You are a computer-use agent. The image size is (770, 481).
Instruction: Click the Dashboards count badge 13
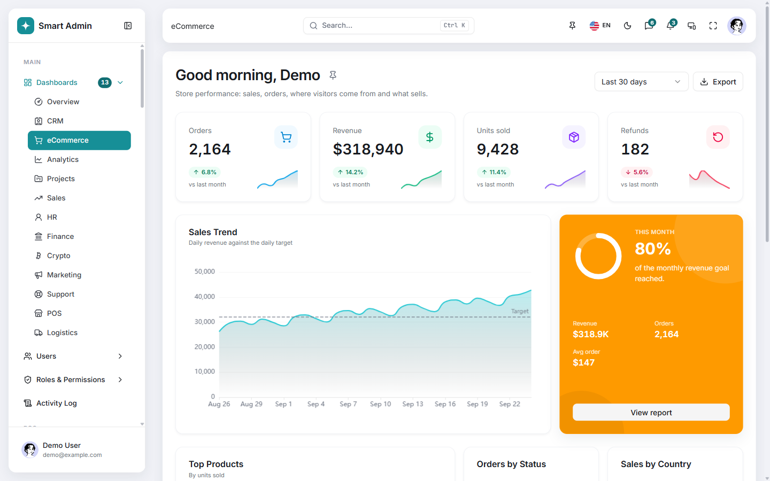click(105, 82)
